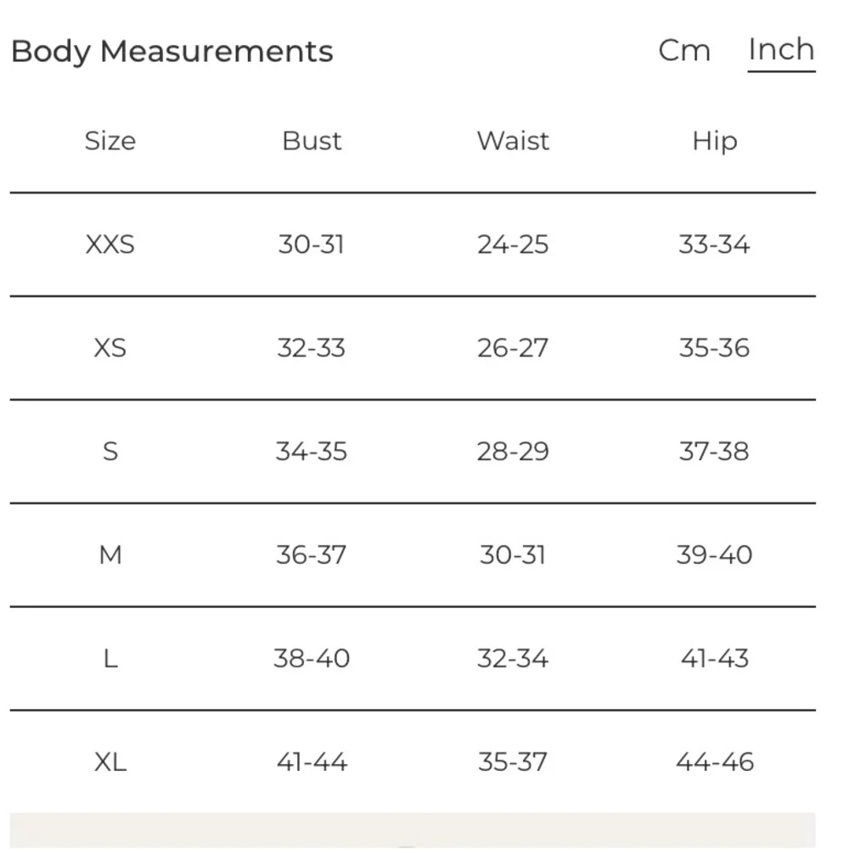
Task: Click the Body Measurements heading
Action: [x=172, y=52]
